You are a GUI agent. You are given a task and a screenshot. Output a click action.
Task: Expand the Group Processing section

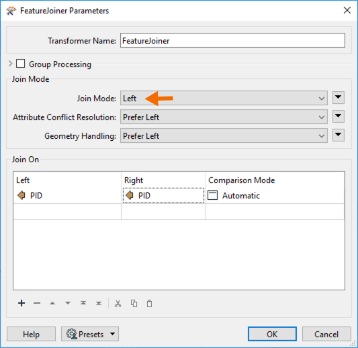[10, 64]
